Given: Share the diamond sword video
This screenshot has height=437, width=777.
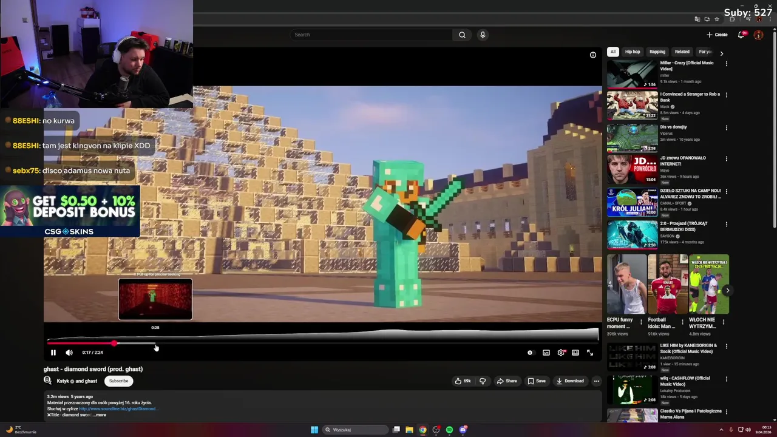Looking at the screenshot, I should (x=507, y=381).
